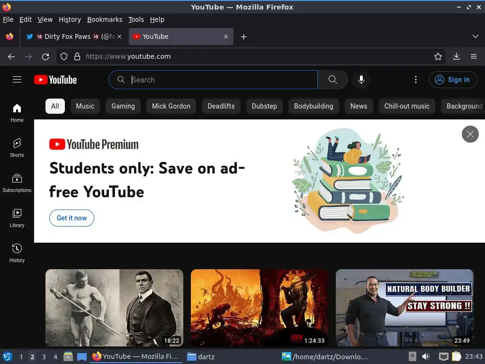This screenshot has height=364, width=485.
Task: Open the File menu
Action: (x=8, y=19)
